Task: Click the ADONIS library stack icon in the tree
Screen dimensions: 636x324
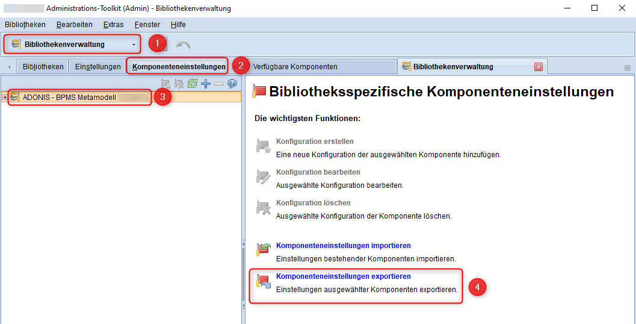Action: (x=15, y=98)
